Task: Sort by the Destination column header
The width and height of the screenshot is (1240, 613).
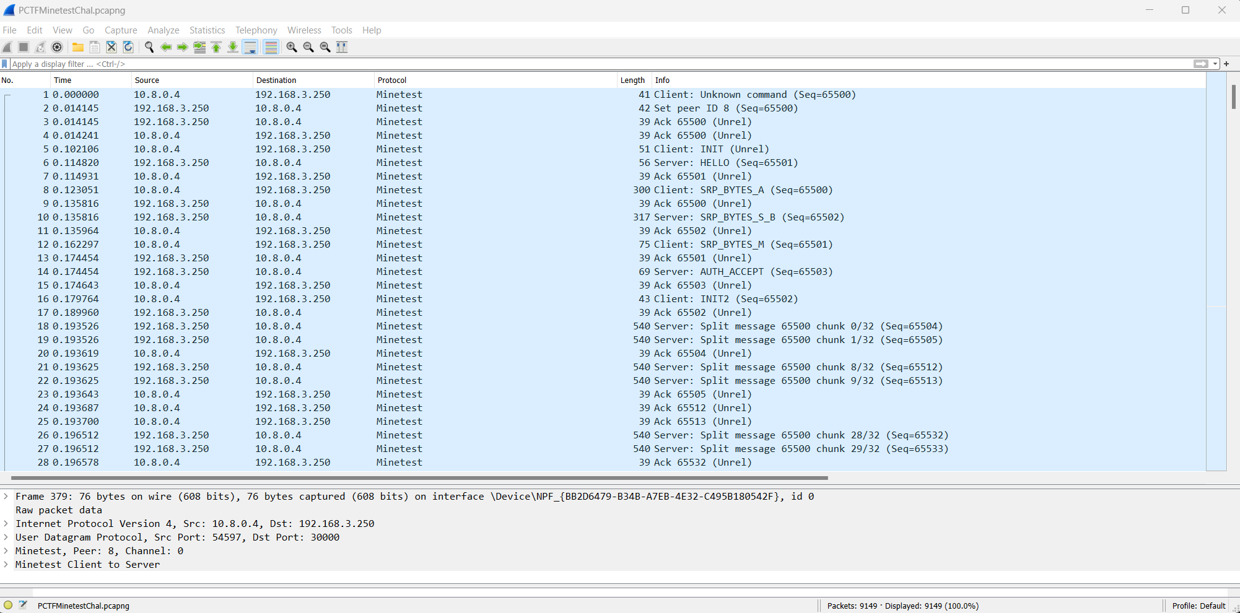Action: pyautogui.click(x=313, y=80)
